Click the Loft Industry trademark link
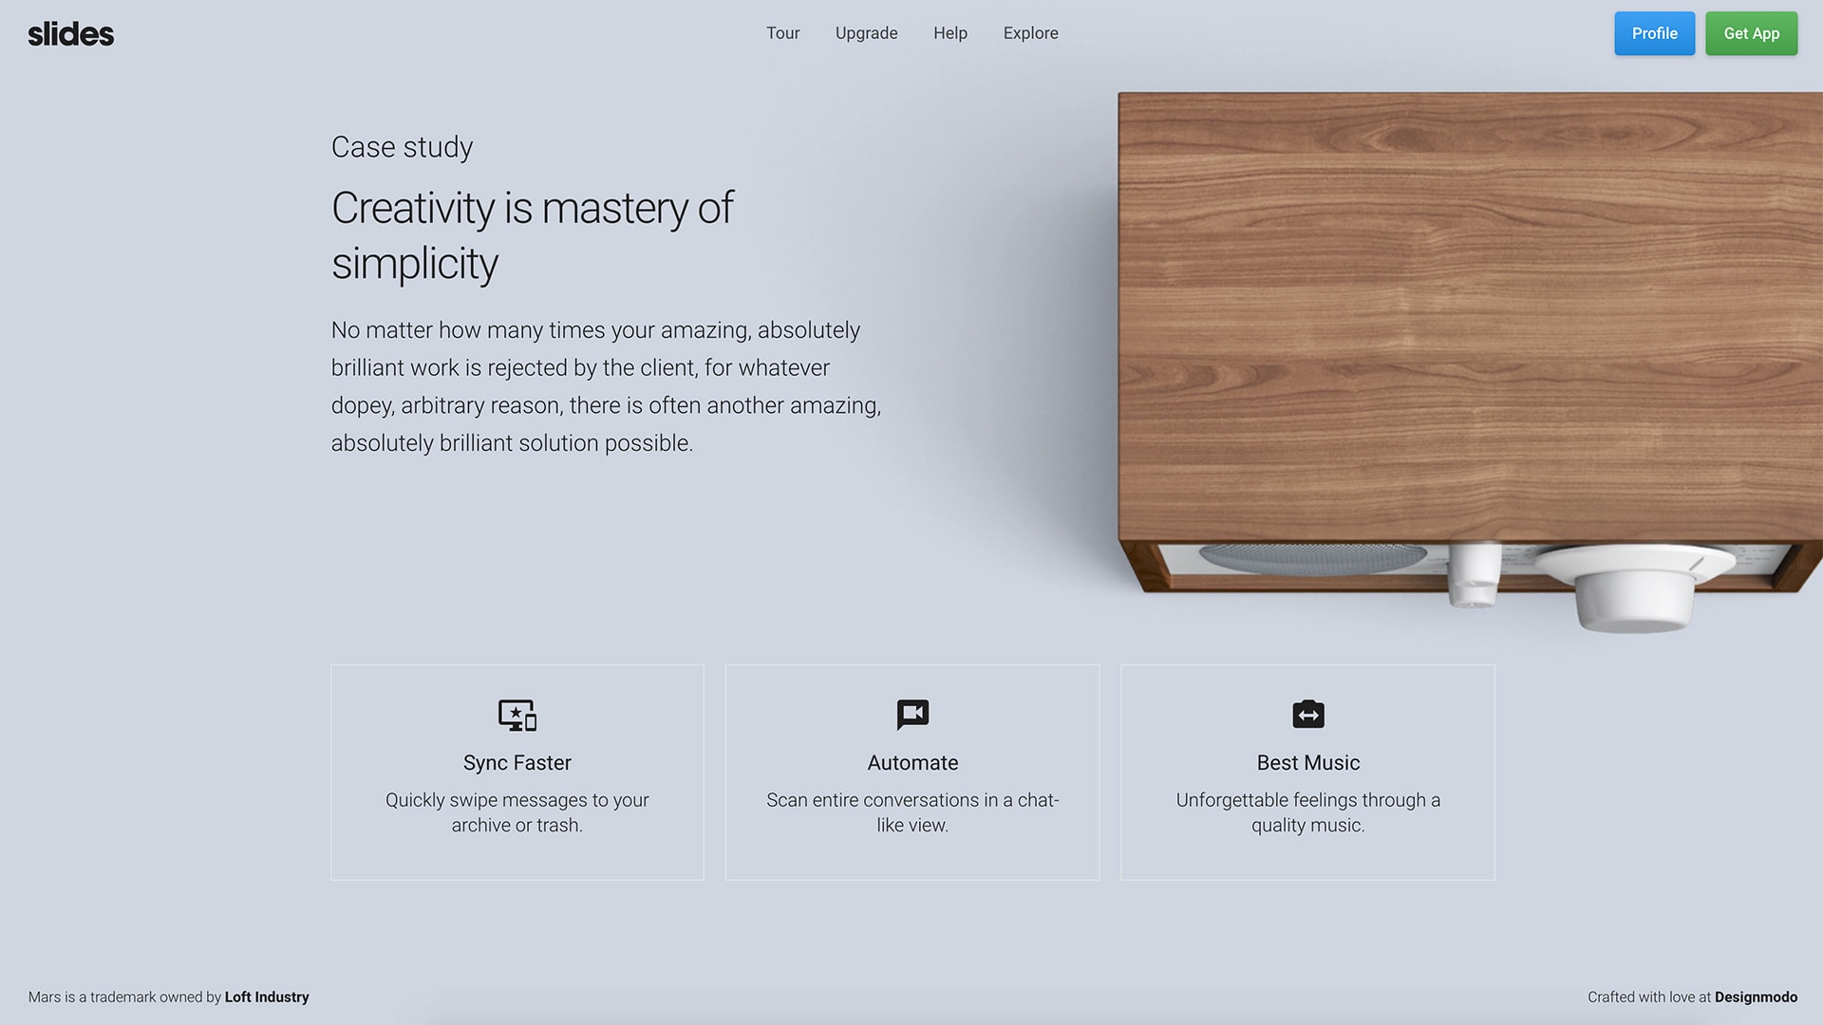 267,997
